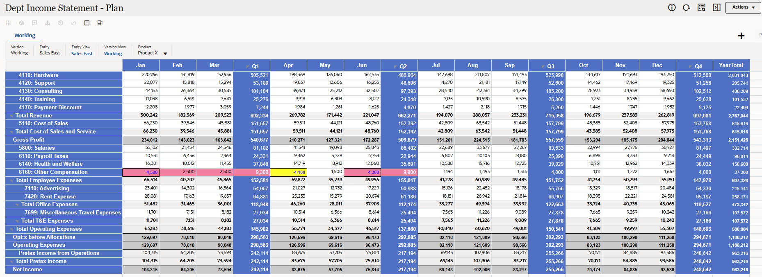This screenshot has height=277, width=762.
Task: Click the Dec Net Income value 93,586
Action: (x=657, y=270)
